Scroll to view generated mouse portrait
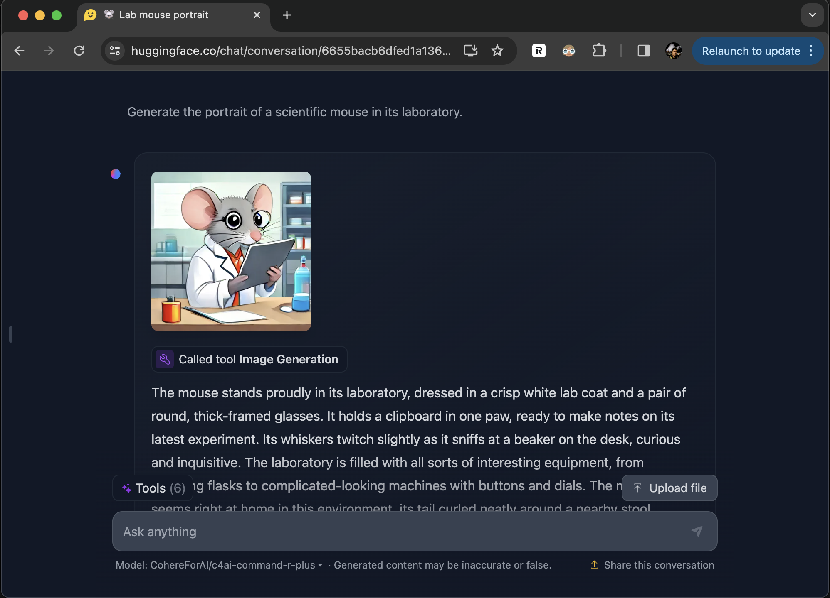Viewport: 830px width, 598px height. [232, 251]
